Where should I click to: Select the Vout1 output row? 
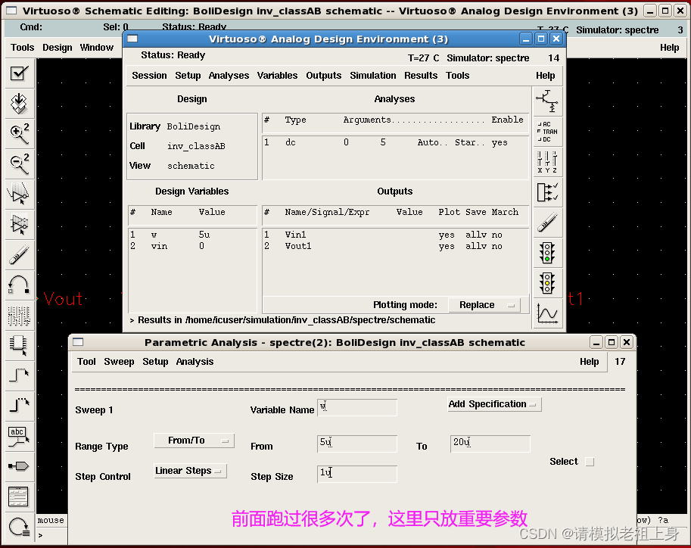[395, 246]
